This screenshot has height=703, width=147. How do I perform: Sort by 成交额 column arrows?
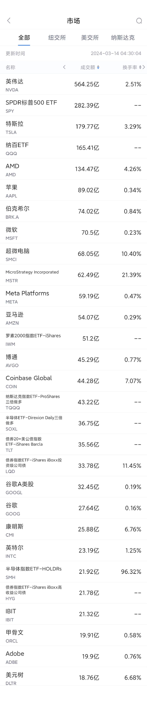tap(98, 67)
